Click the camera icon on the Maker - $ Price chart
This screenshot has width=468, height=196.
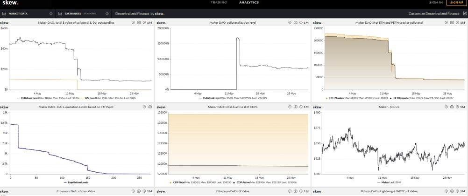452,107
